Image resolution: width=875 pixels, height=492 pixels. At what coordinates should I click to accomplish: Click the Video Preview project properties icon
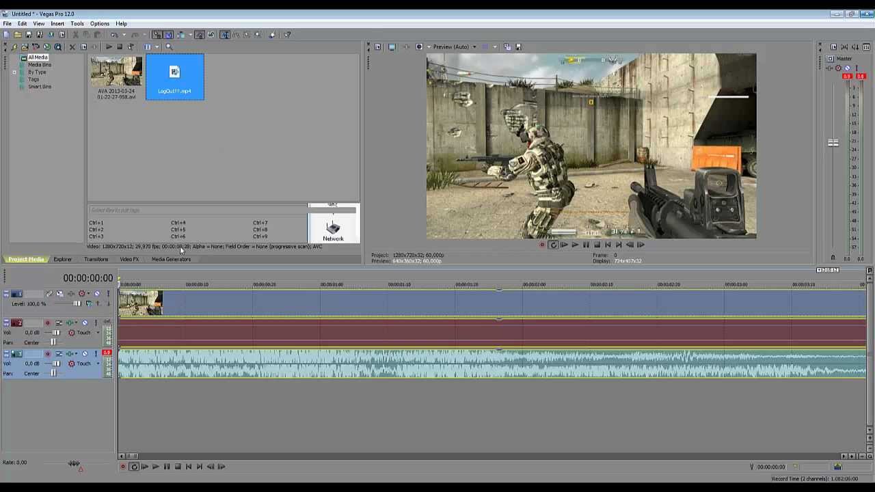[x=378, y=47]
